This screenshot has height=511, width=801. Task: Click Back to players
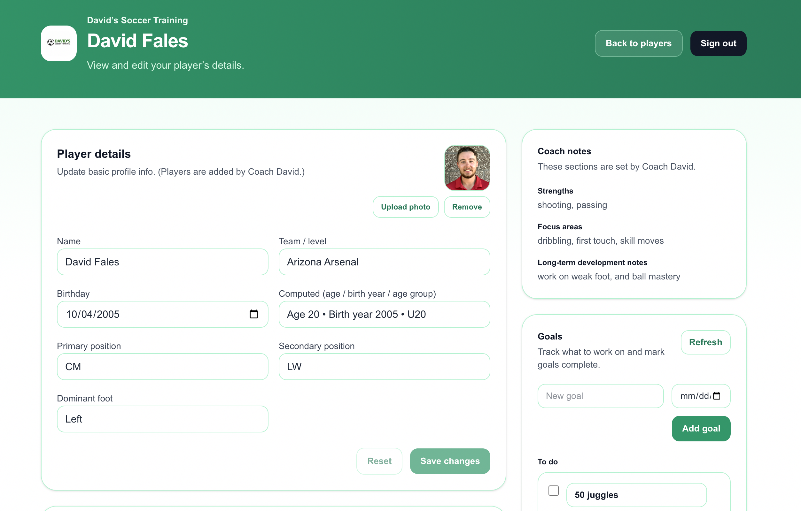point(638,43)
